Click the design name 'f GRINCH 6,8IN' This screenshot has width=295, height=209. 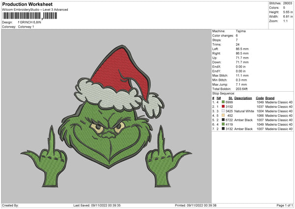pos(29,22)
